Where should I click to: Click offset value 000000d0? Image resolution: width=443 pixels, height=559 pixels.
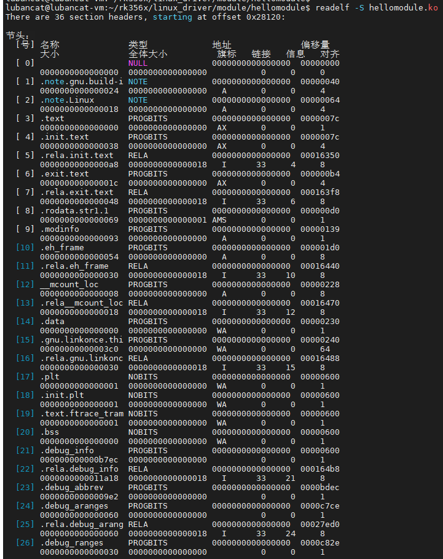(320, 211)
